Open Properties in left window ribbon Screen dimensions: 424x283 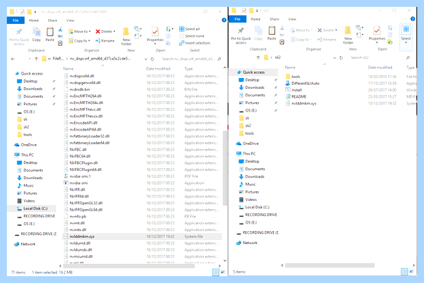pos(155,36)
